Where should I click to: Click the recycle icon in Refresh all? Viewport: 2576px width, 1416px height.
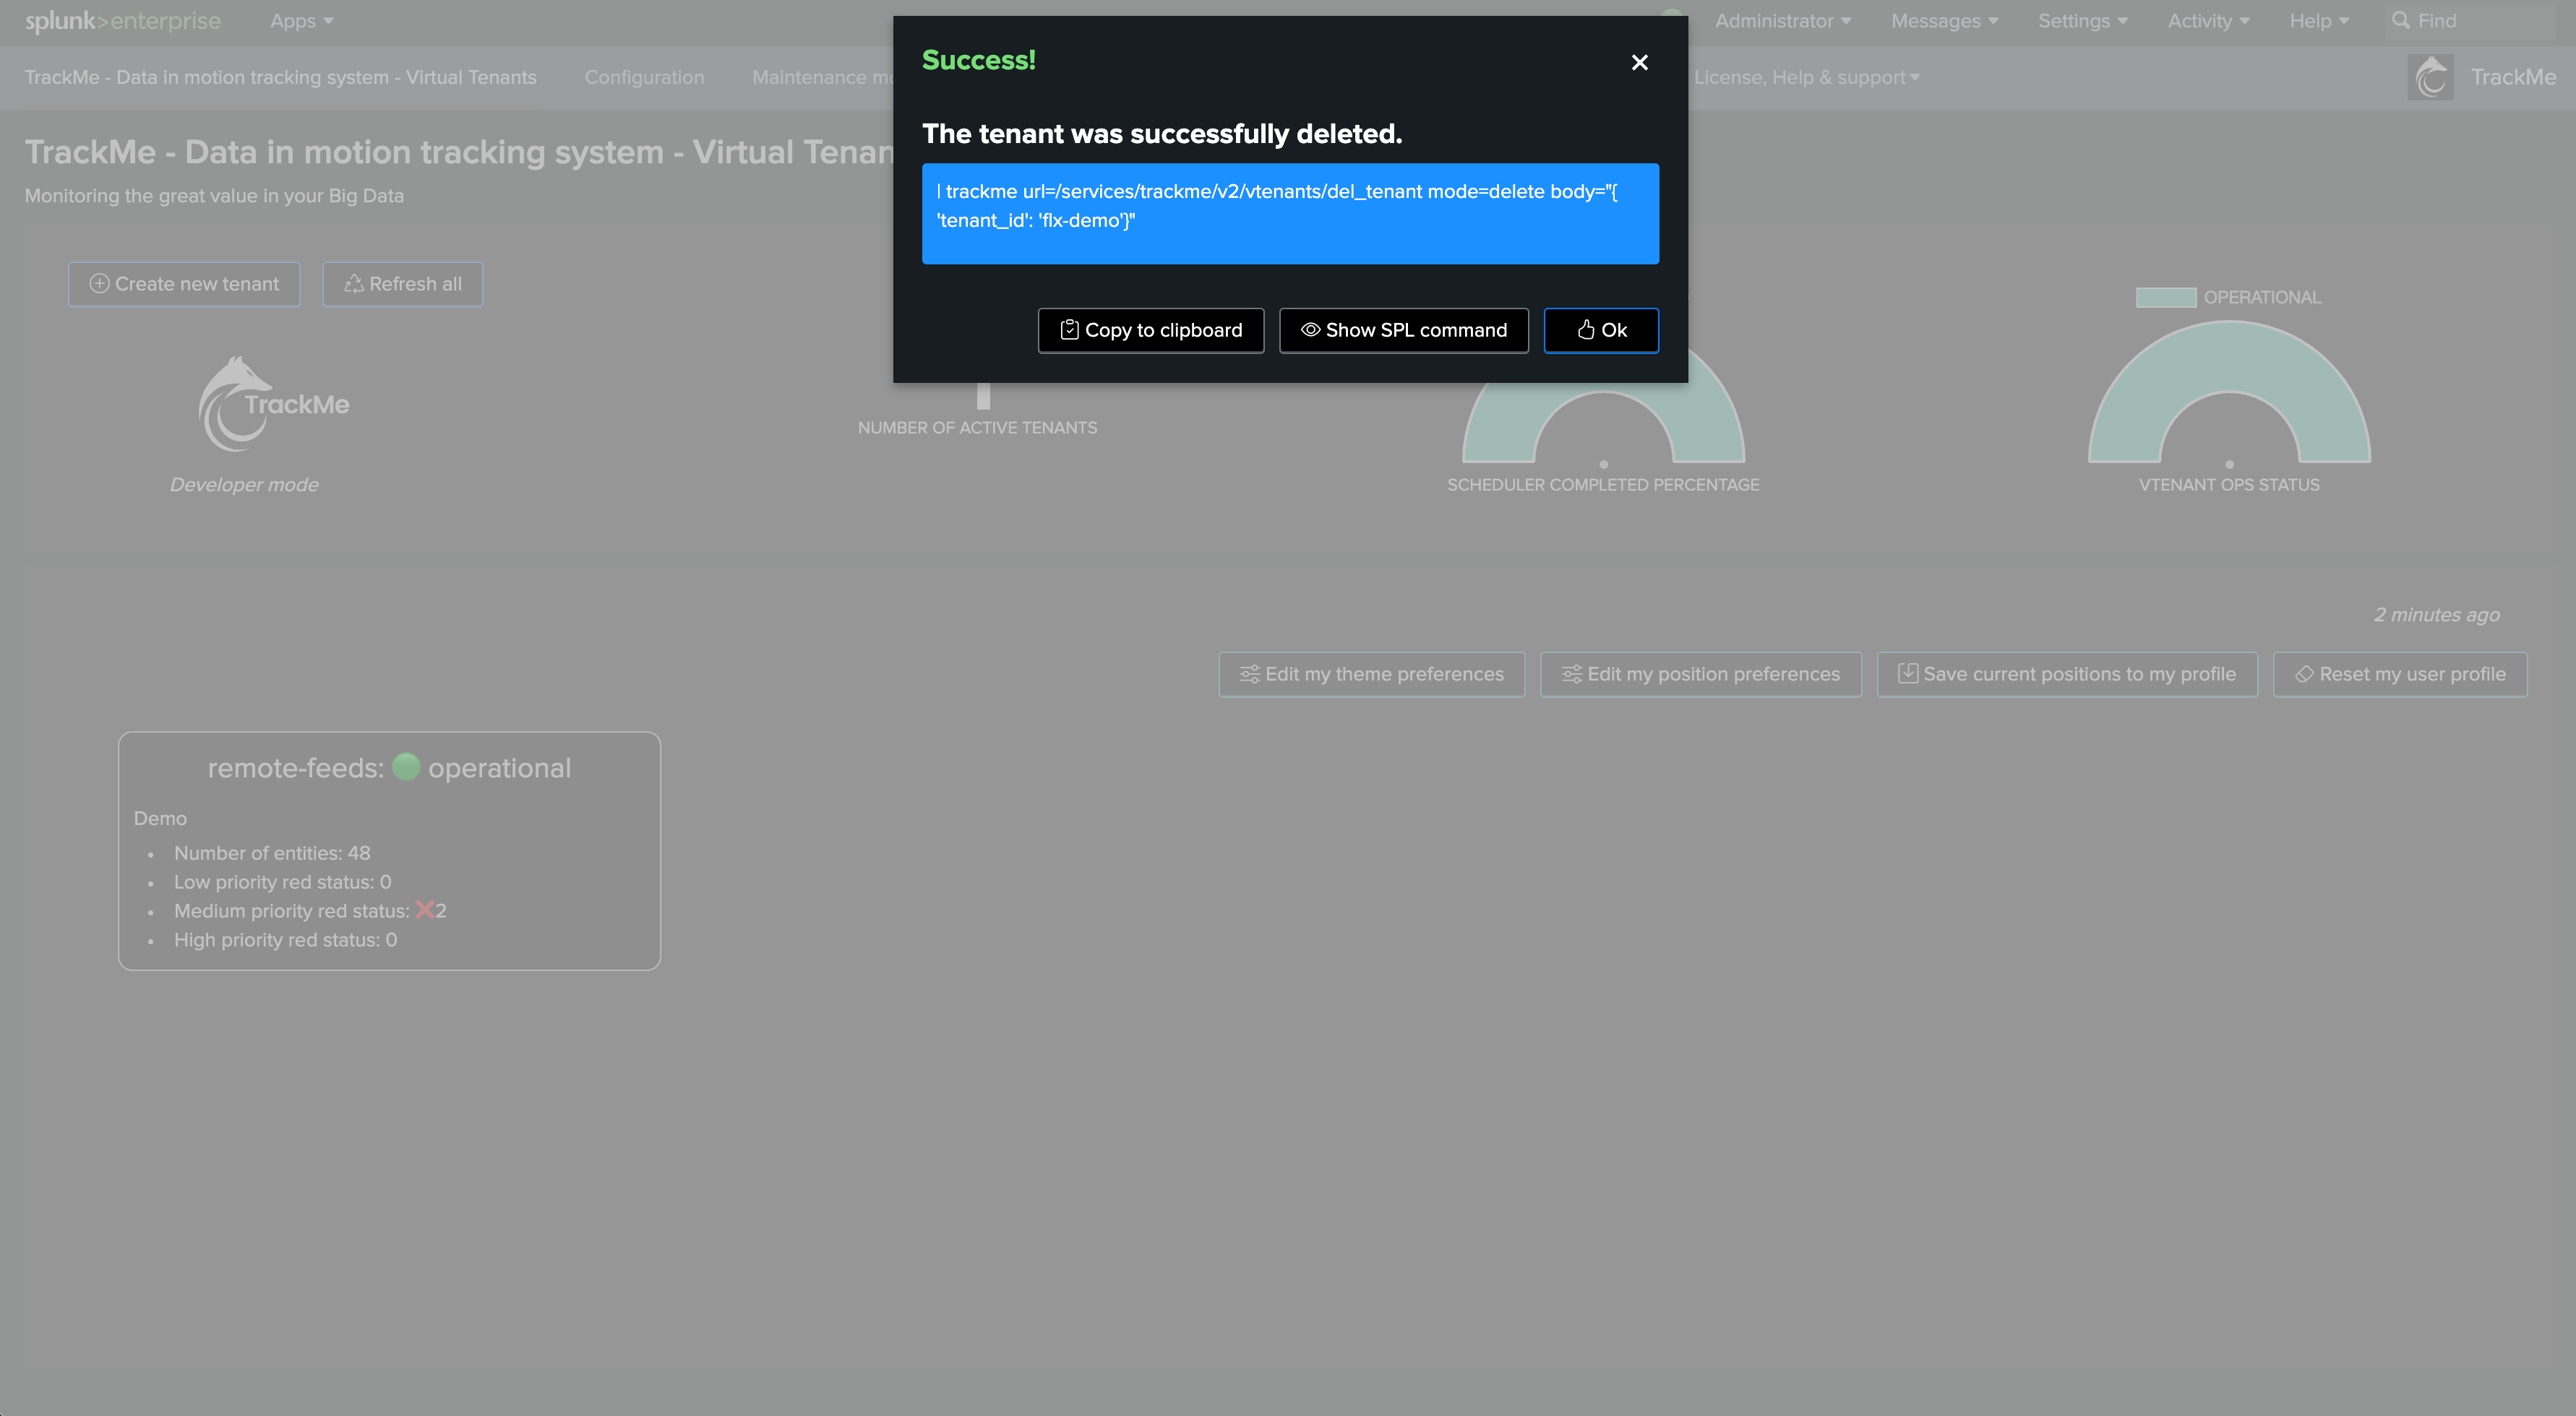[x=353, y=284]
